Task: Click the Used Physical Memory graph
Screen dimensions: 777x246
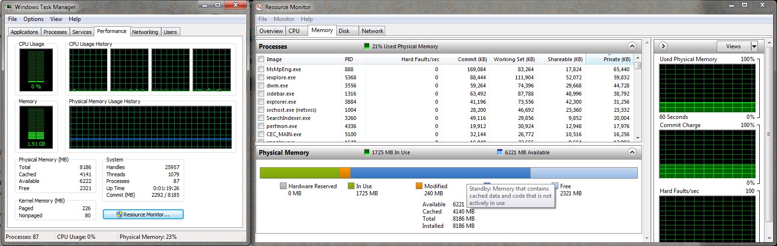Action: pos(707,88)
